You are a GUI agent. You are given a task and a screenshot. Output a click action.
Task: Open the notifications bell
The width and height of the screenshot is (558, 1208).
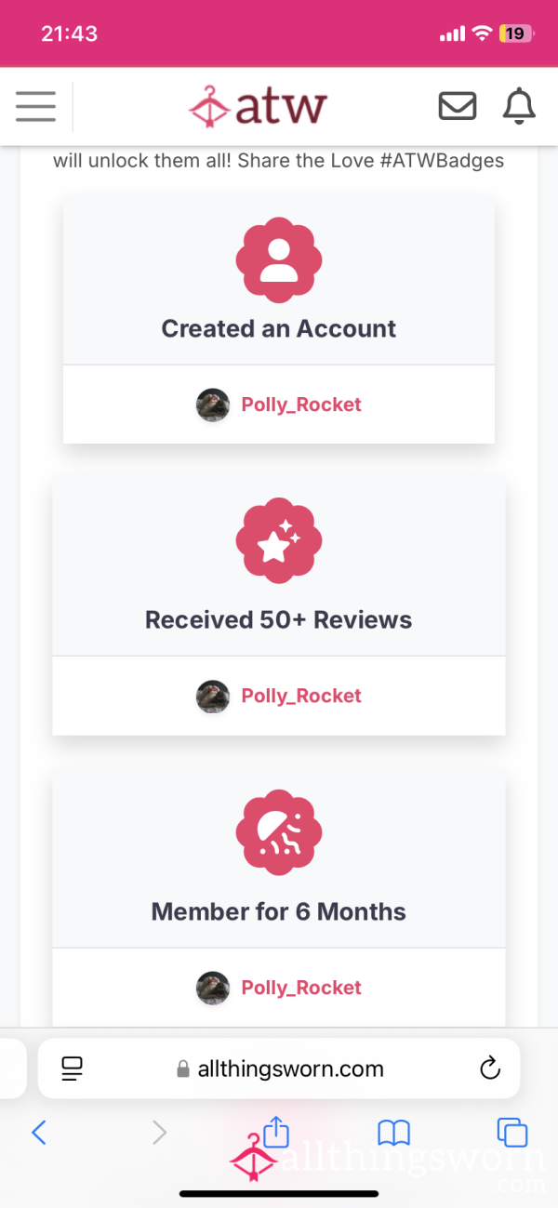coord(519,107)
